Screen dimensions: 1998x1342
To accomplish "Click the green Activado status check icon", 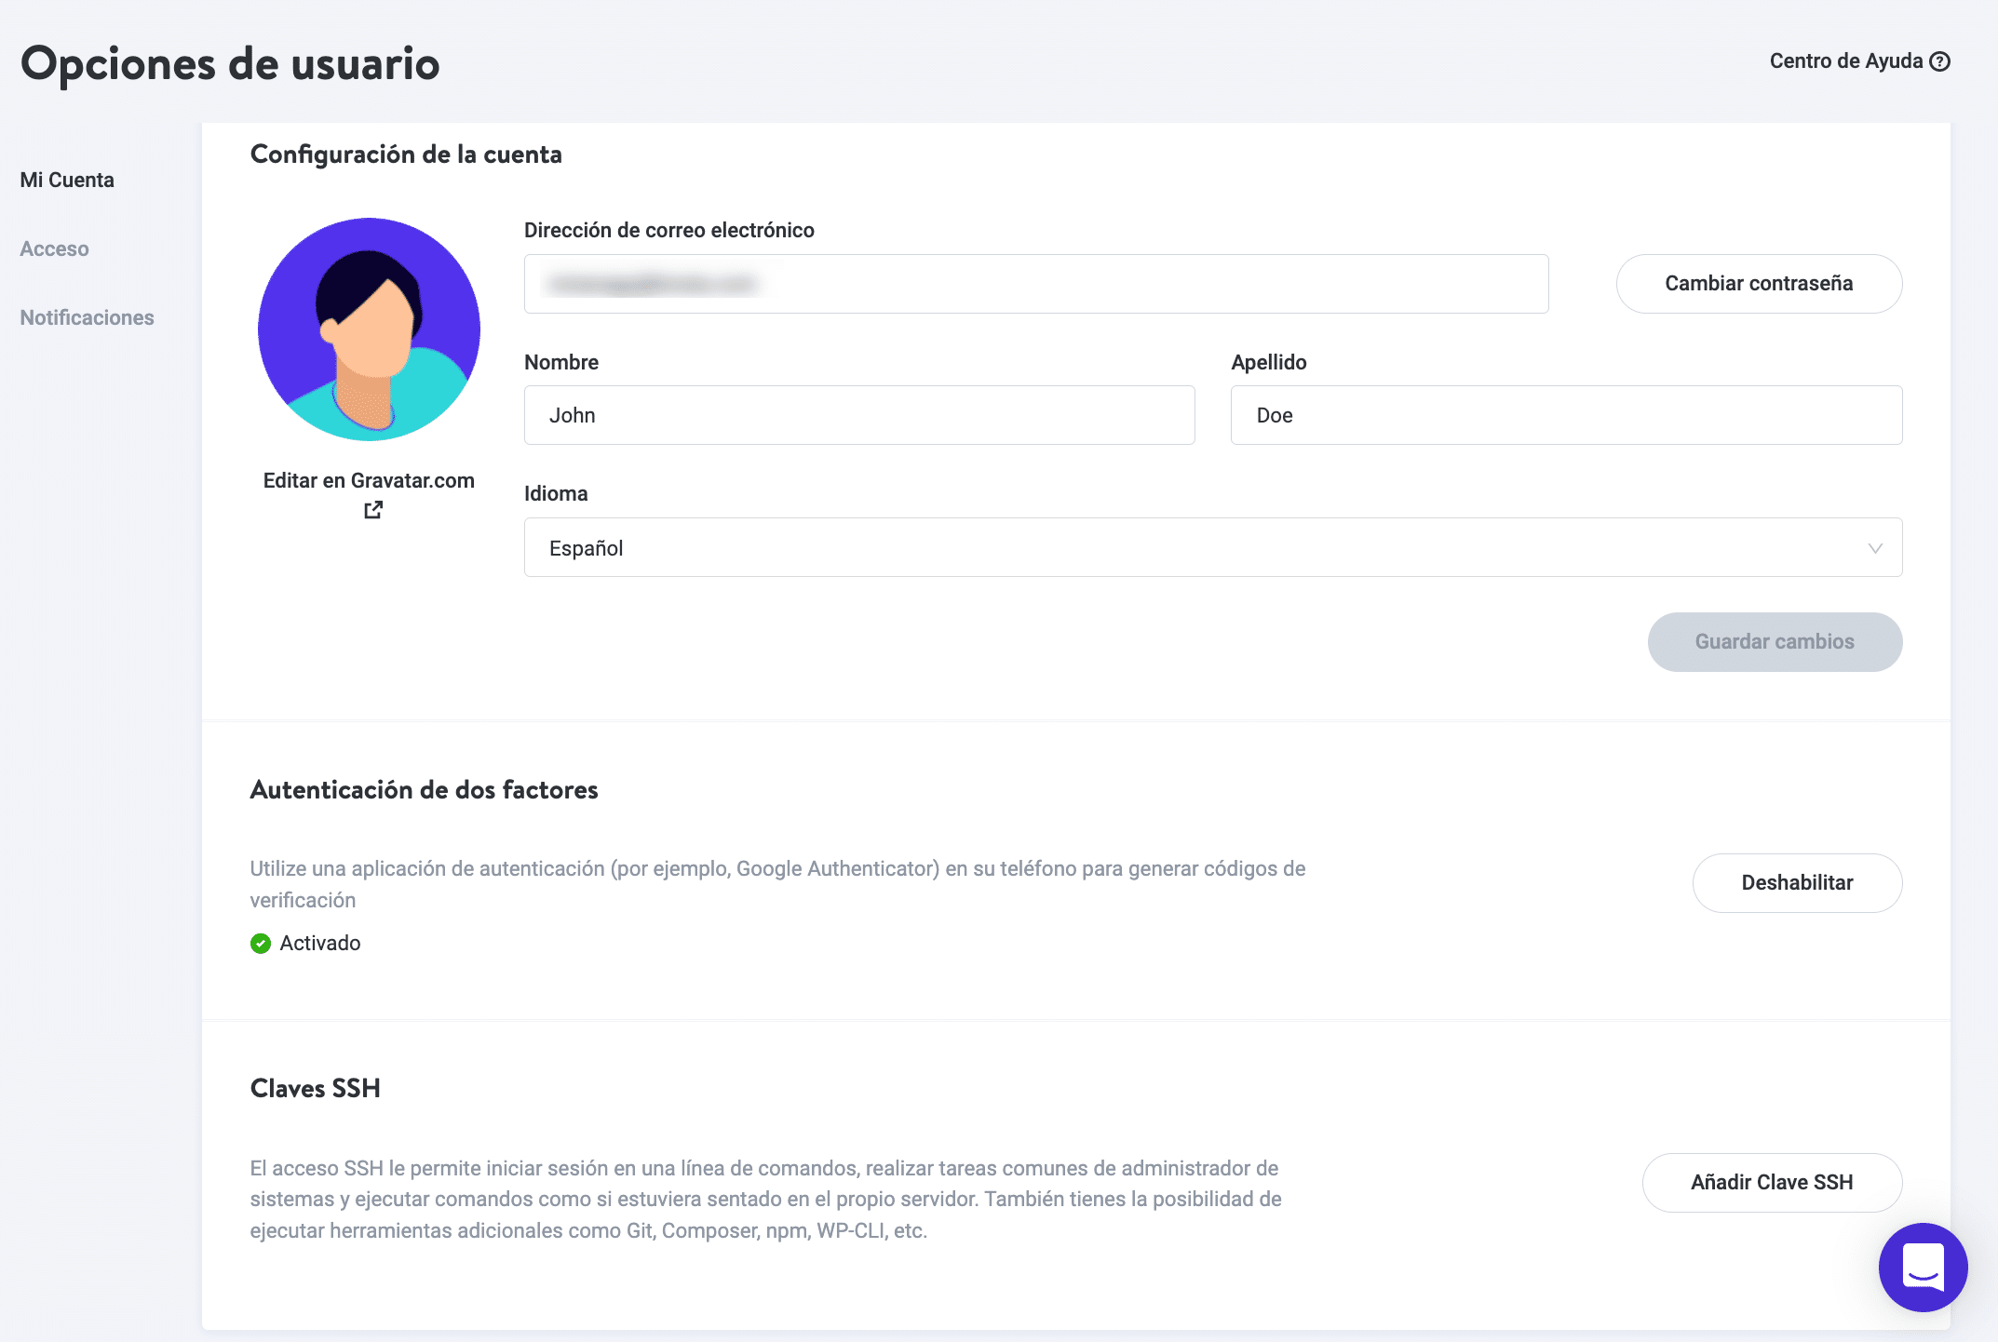I will tap(261, 943).
